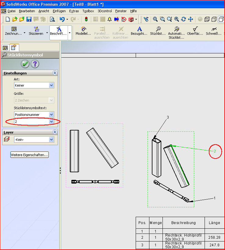Viewport: 225px width, 250px height.
Task: Open the Ansicht menu
Action: [44, 11]
